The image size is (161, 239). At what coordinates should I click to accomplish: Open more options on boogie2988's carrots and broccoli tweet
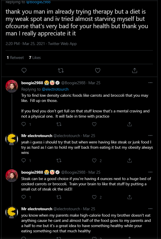point(150,82)
